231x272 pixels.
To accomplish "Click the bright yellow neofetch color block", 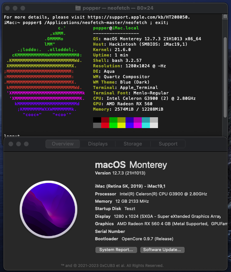I will [x=121, y=125].
